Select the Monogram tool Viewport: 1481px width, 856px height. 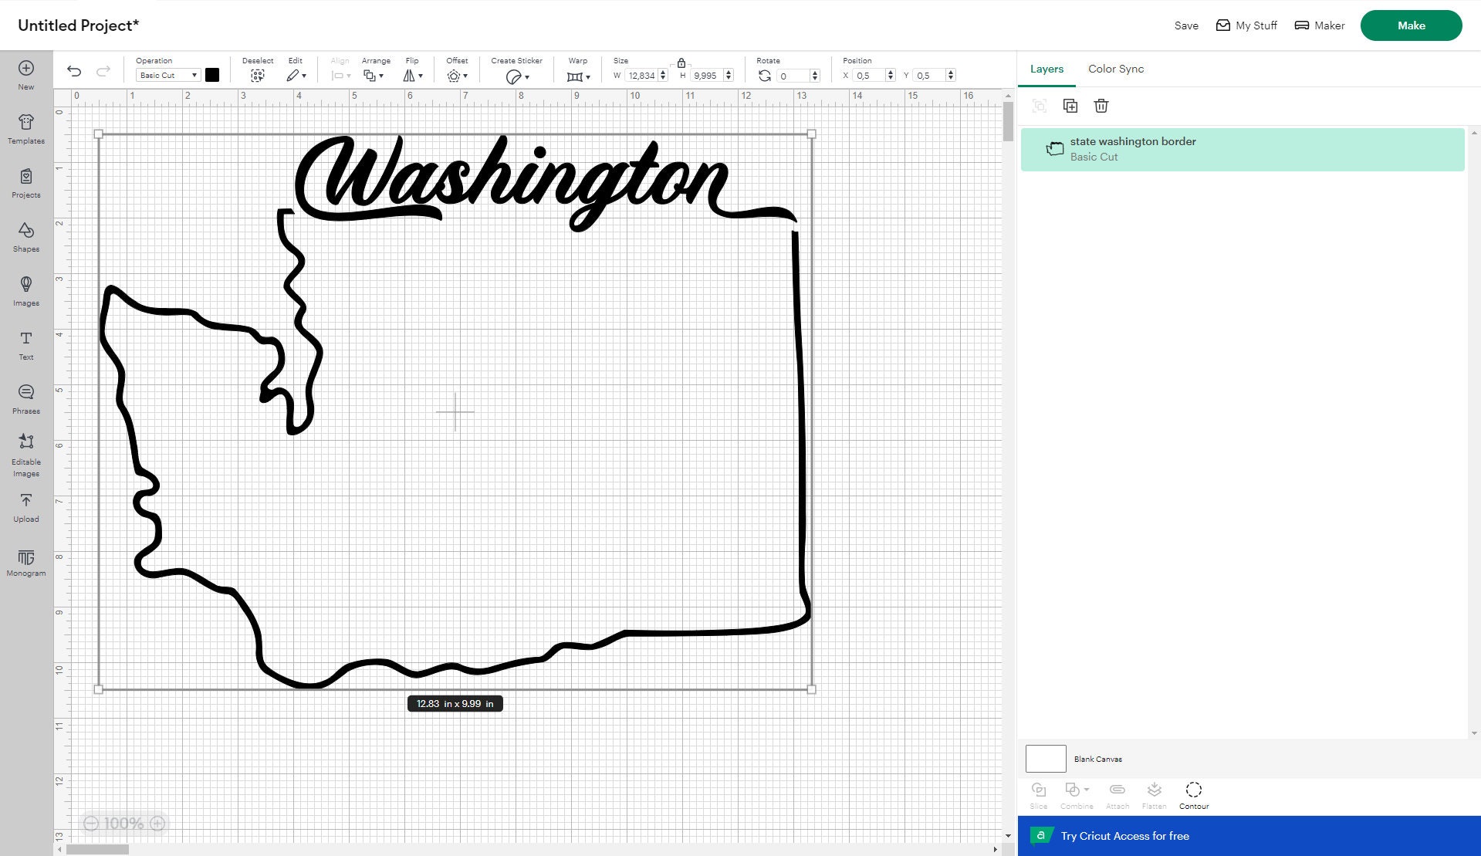(x=25, y=561)
